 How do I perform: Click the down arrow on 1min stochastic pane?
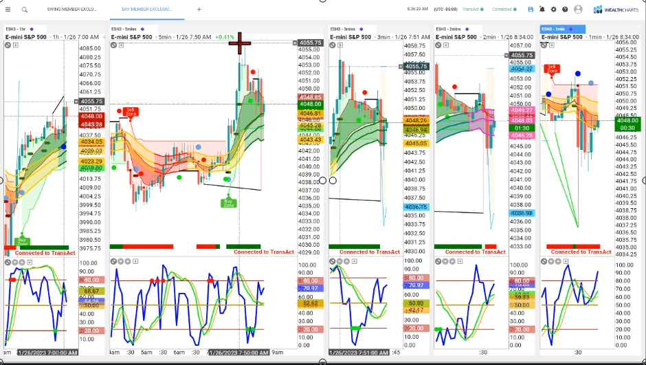(551, 261)
